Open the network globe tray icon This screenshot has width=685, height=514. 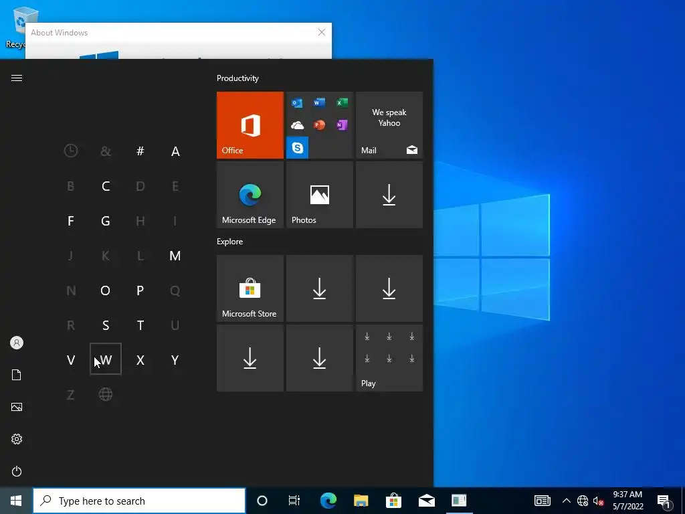pos(583,501)
